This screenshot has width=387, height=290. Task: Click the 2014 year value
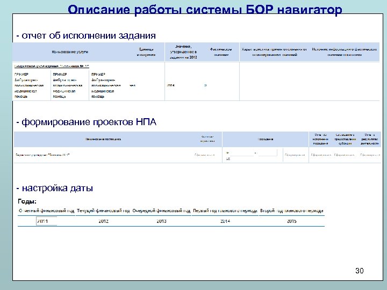coord(225,221)
